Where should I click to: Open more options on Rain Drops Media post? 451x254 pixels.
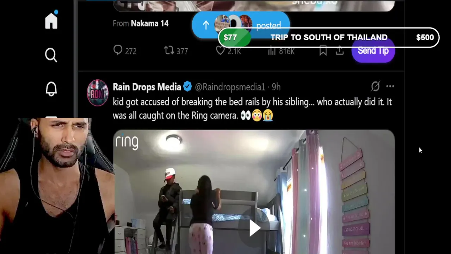390,86
